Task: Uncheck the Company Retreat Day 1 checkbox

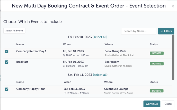Action: tap(7, 52)
